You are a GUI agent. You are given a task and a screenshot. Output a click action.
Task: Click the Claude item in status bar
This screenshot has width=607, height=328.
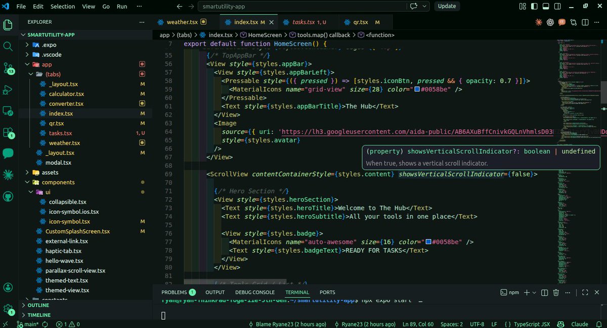579,324
